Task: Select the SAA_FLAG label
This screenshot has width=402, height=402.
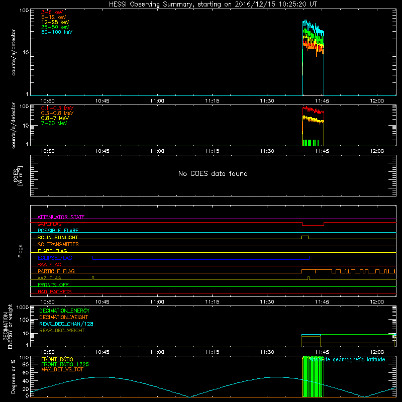Action: pyautogui.click(x=49, y=264)
